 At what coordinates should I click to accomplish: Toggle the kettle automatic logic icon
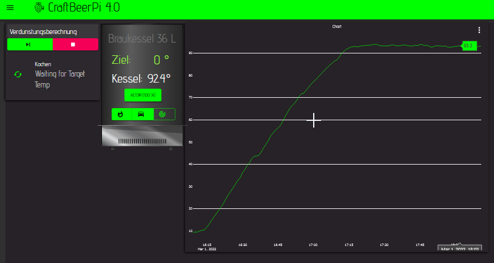pos(163,114)
